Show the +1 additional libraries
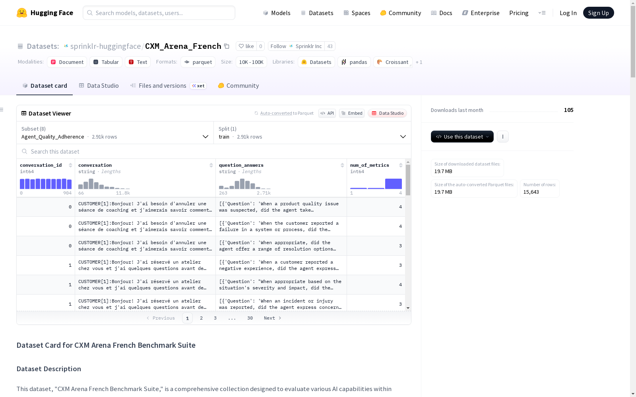 click(x=419, y=62)
